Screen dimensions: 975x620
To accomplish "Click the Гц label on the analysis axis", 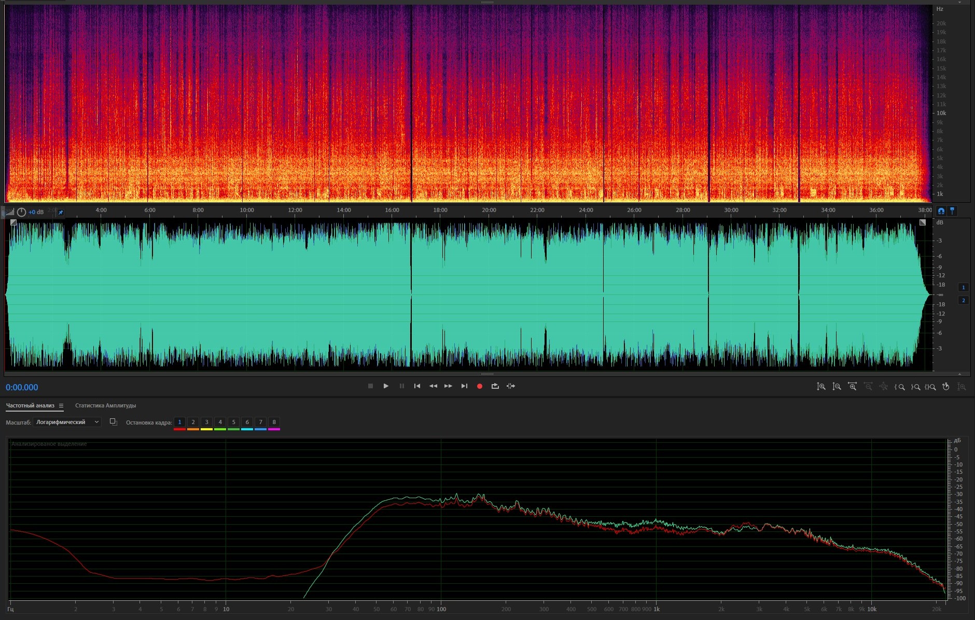I will point(10,609).
